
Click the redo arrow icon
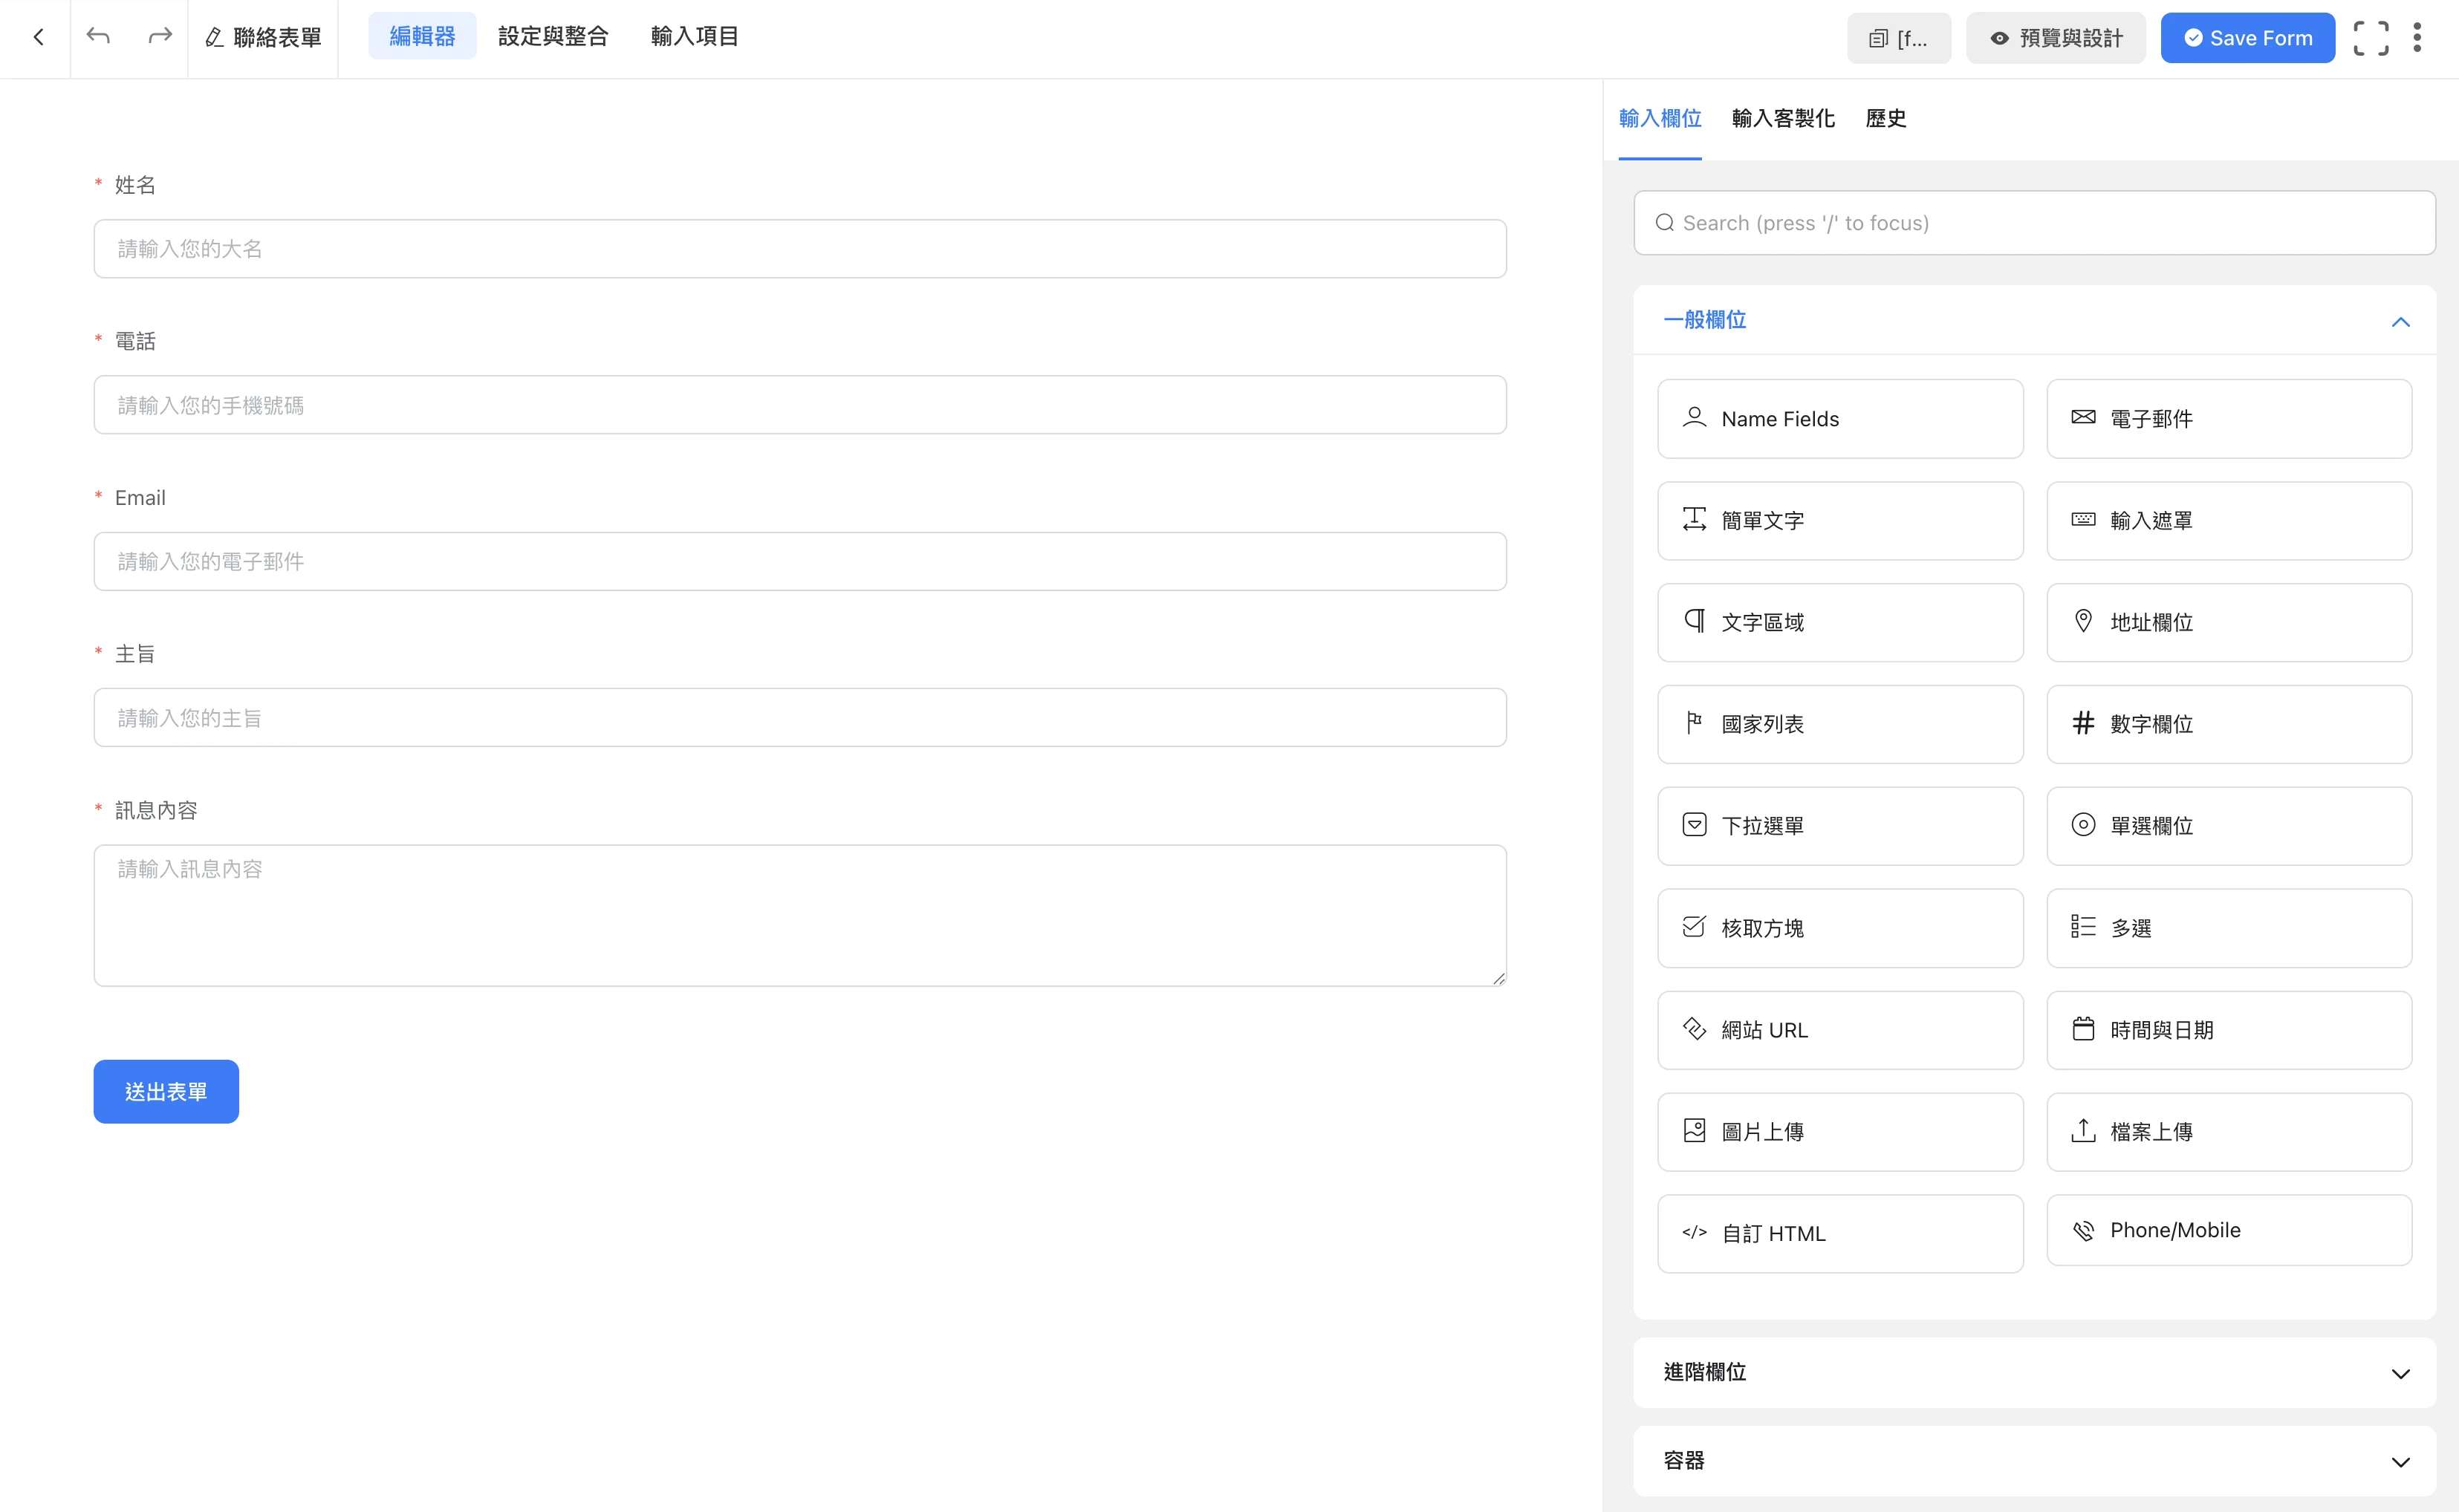click(x=159, y=37)
